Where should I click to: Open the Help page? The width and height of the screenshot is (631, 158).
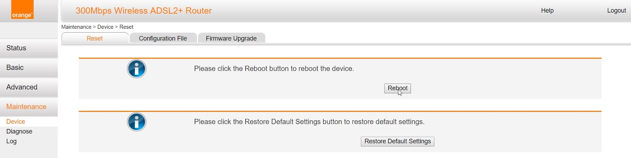coord(547,11)
